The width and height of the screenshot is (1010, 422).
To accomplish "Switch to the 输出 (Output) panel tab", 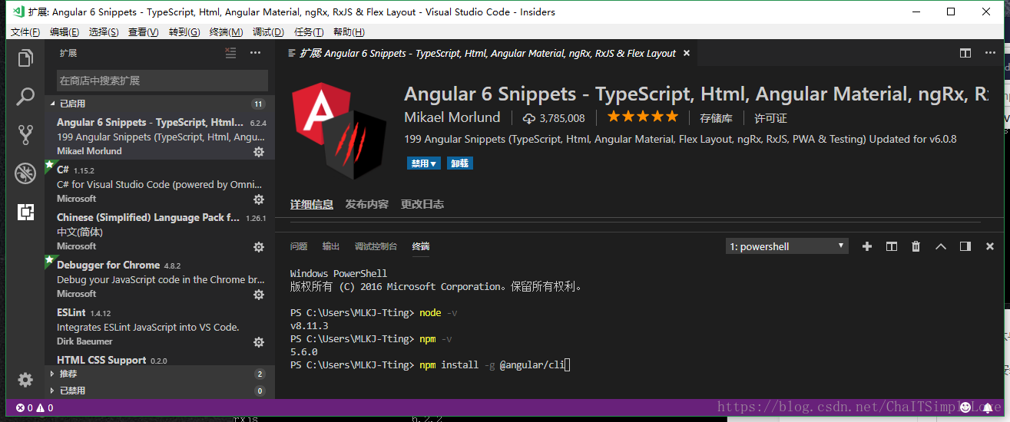I will tap(331, 246).
